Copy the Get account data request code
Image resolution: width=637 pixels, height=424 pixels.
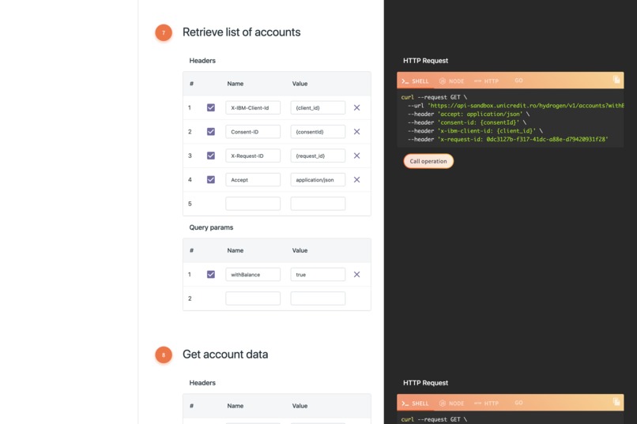(x=616, y=402)
